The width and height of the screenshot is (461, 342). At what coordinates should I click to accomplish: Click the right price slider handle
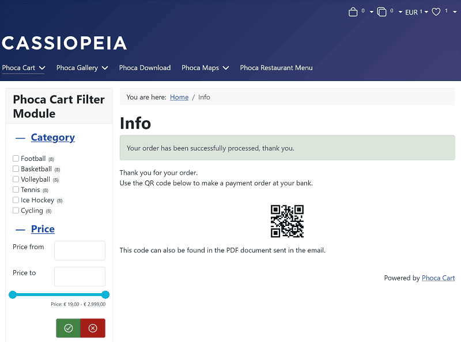pos(105,295)
